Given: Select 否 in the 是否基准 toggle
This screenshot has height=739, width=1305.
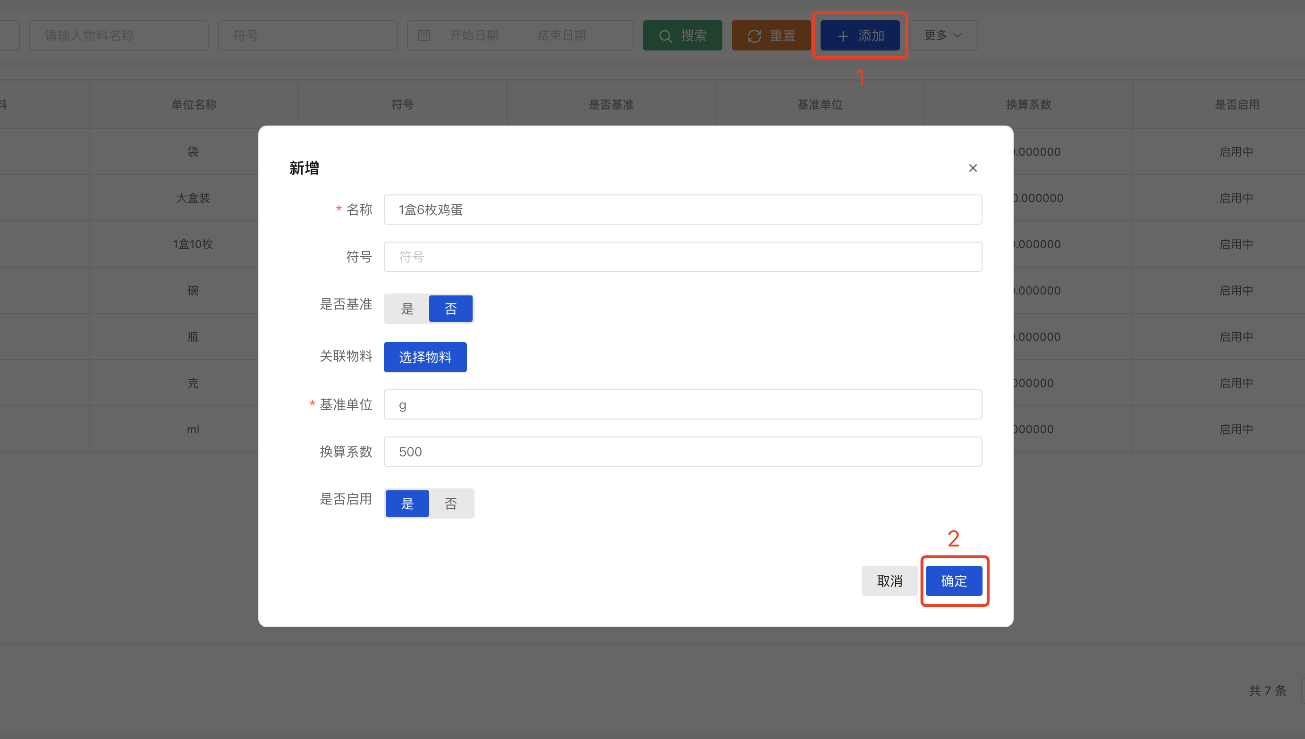Looking at the screenshot, I should (451, 308).
